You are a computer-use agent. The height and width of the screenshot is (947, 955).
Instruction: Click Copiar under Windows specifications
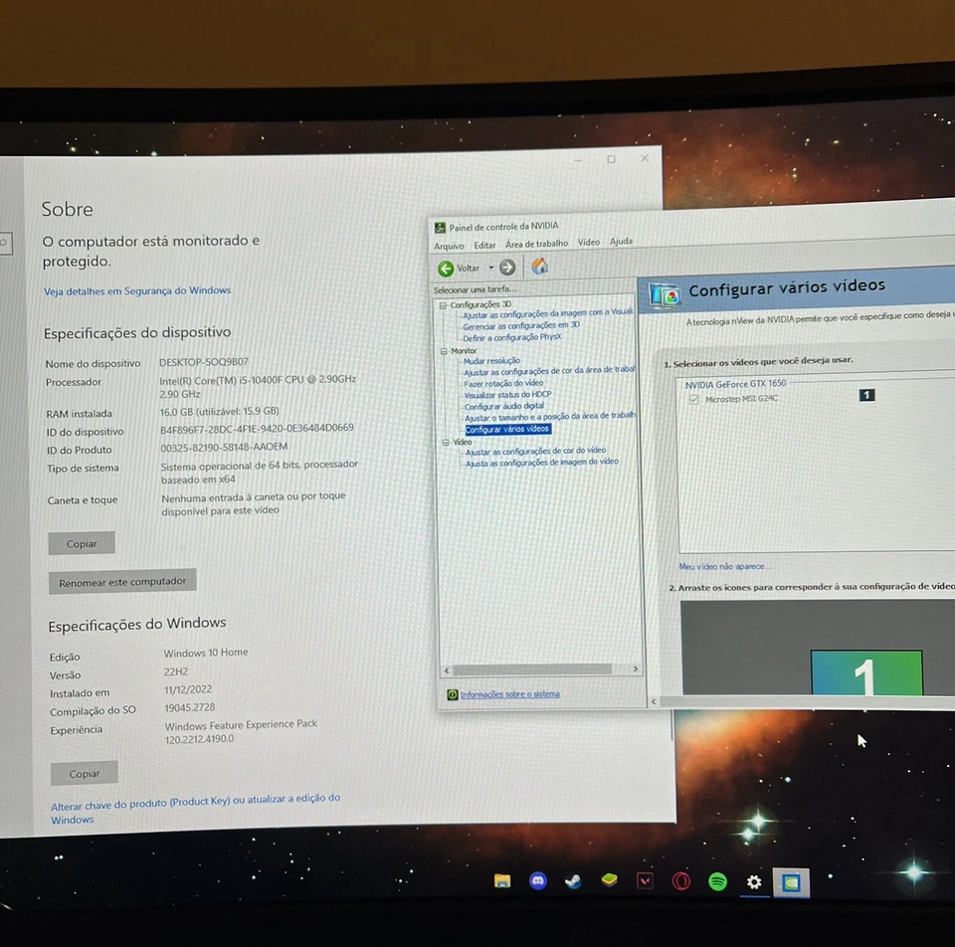pos(84,774)
